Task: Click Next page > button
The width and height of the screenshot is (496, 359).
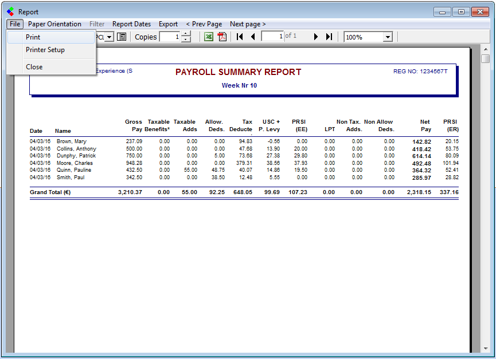Action: pyautogui.click(x=248, y=24)
